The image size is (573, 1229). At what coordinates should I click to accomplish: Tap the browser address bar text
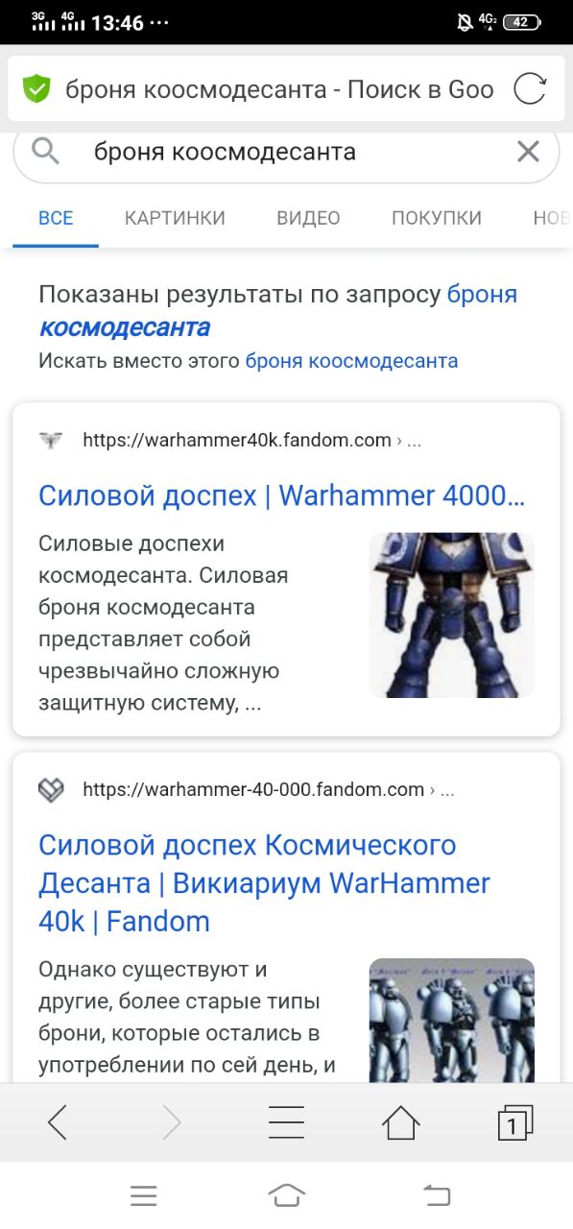pyautogui.click(x=279, y=90)
